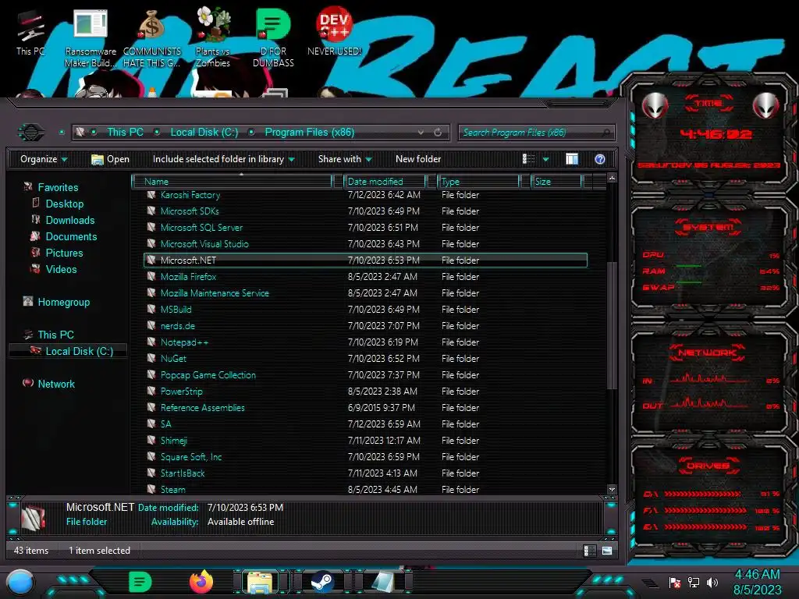Open the Share with dropdown
The image size is (799, 599).
(x=345, y=159)
